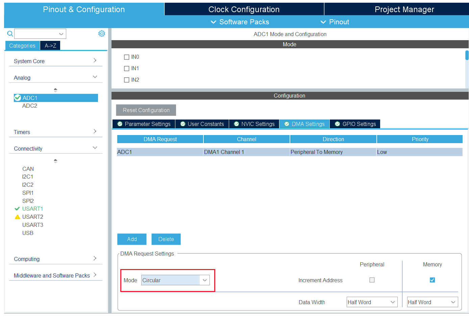Viewport: 469px width, 317px height.
Task: Enable the IN2 checkbox
Action: click(127, 80)
